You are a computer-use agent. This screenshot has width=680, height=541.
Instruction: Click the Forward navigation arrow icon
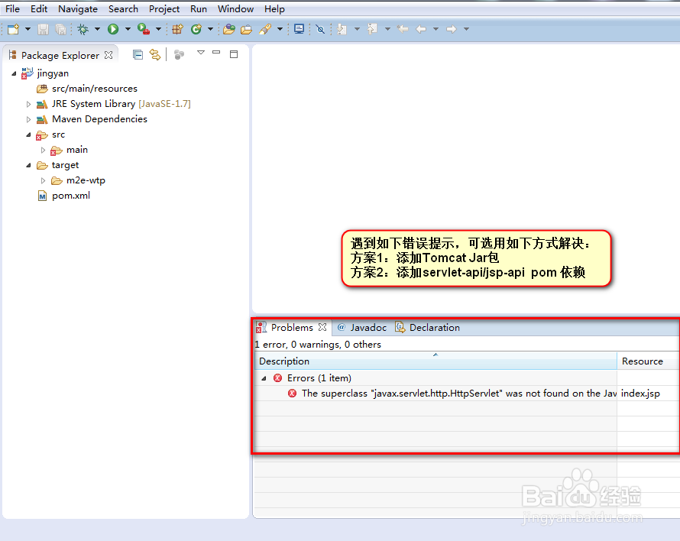pyautogui.click(x=452, y=29)
